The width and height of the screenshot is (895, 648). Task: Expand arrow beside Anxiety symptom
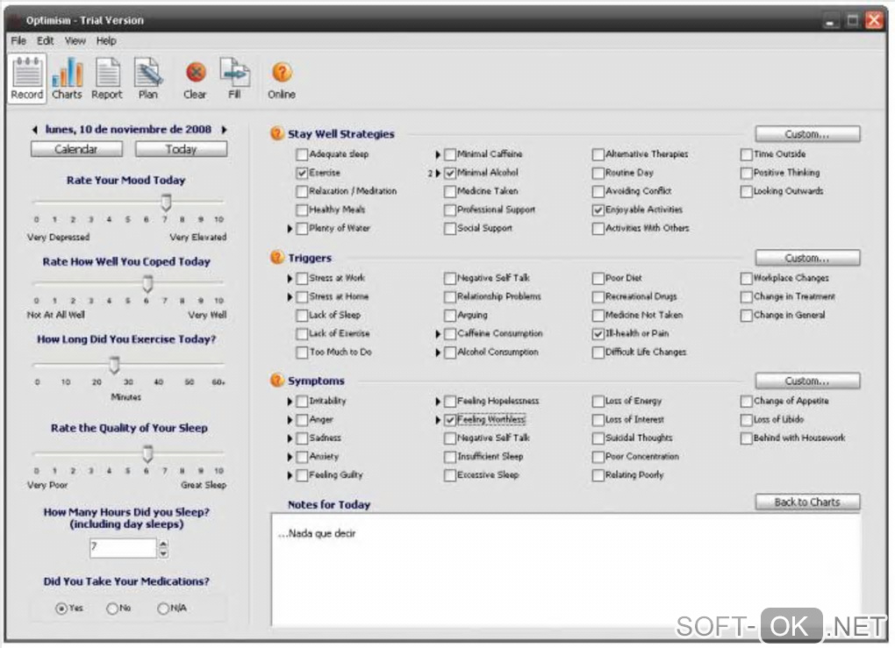point(290,457)
